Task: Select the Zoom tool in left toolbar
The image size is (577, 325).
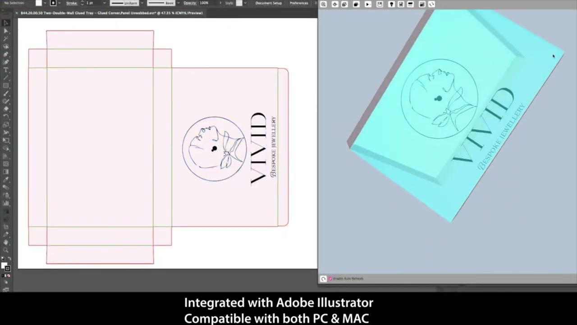Action: tap(6, 250)
